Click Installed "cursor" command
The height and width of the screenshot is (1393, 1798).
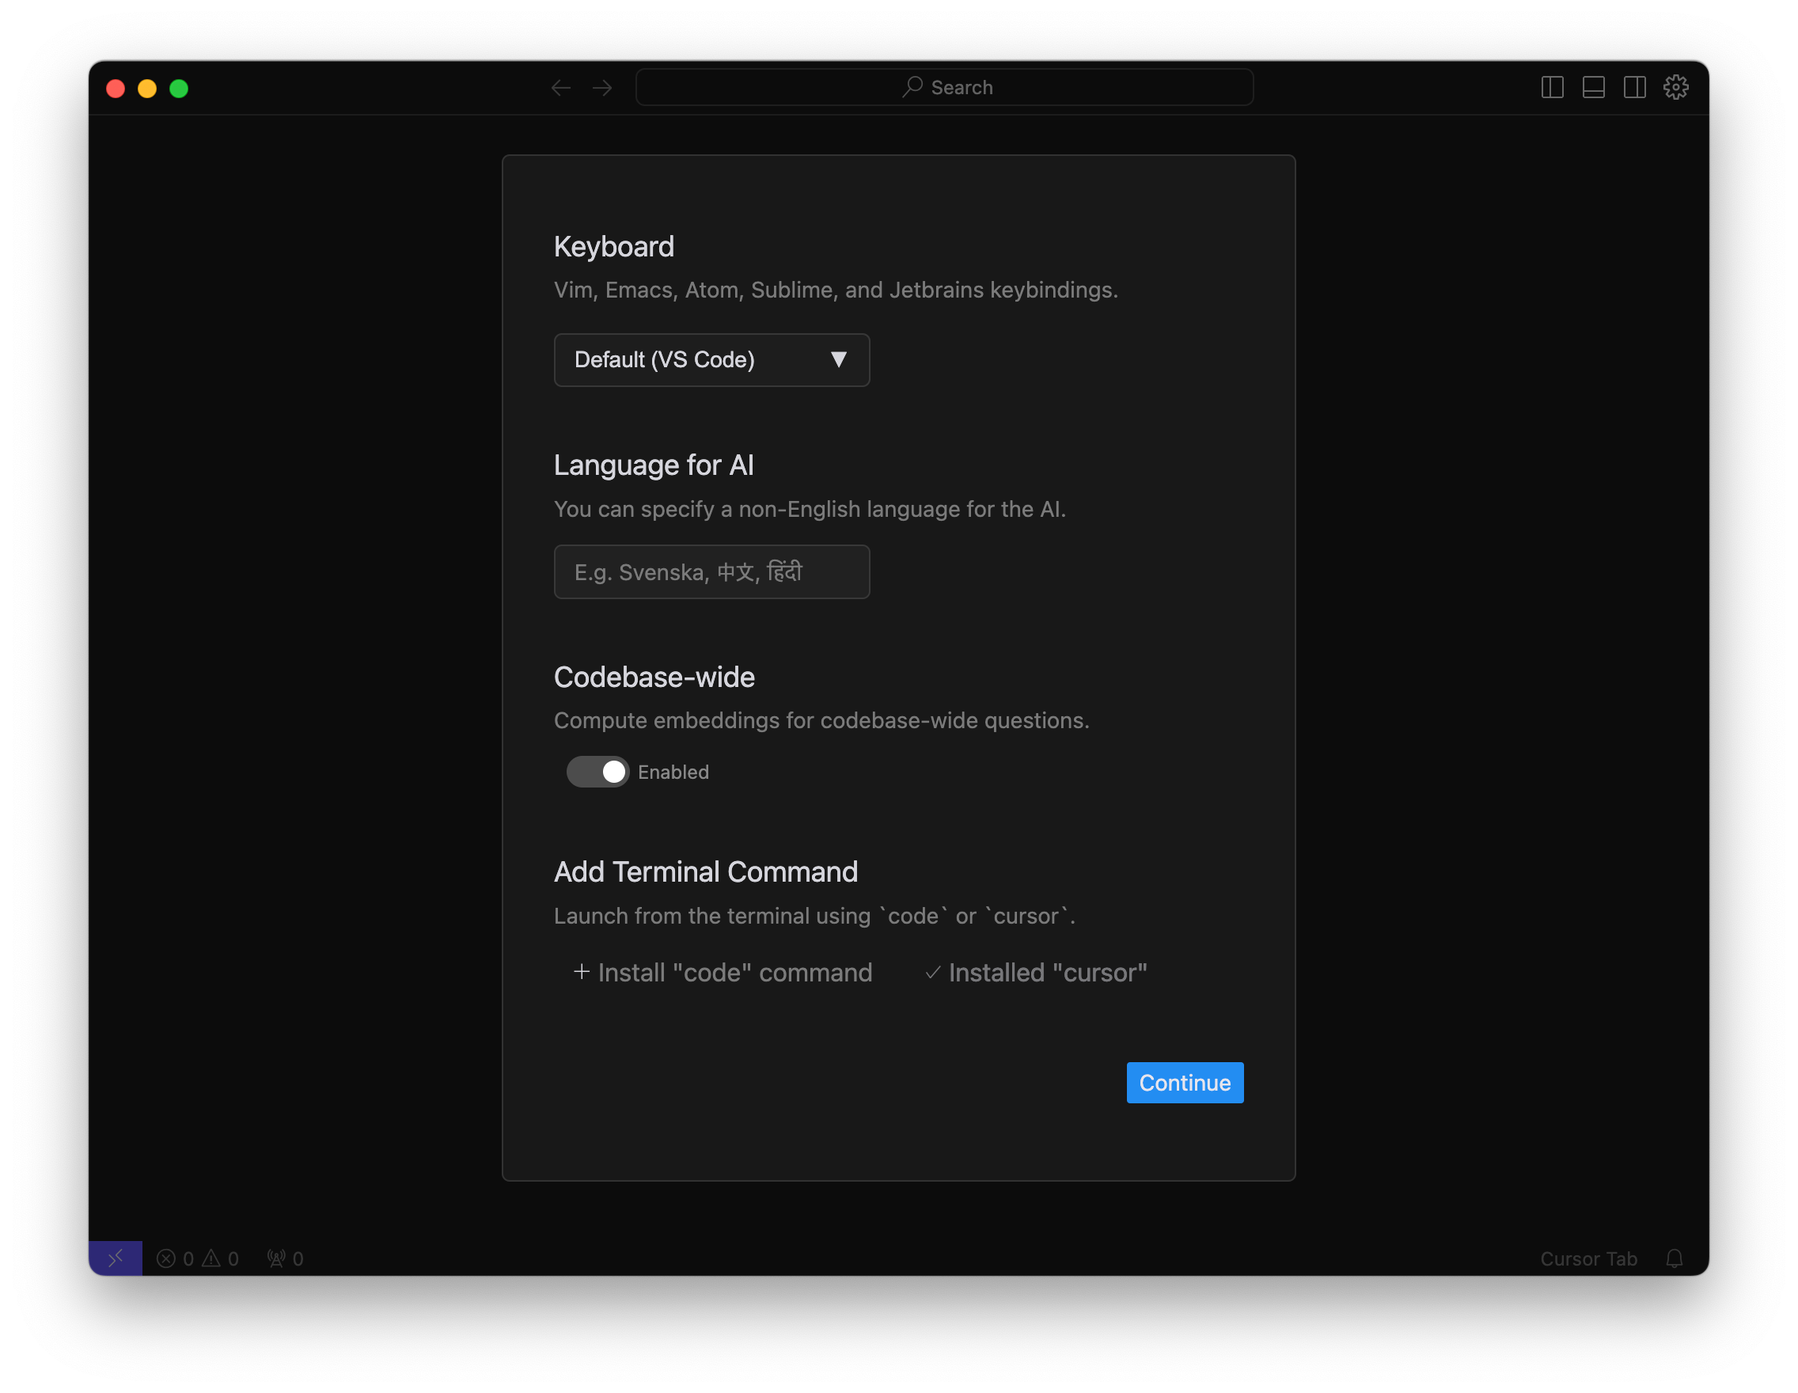[1036, 972]
